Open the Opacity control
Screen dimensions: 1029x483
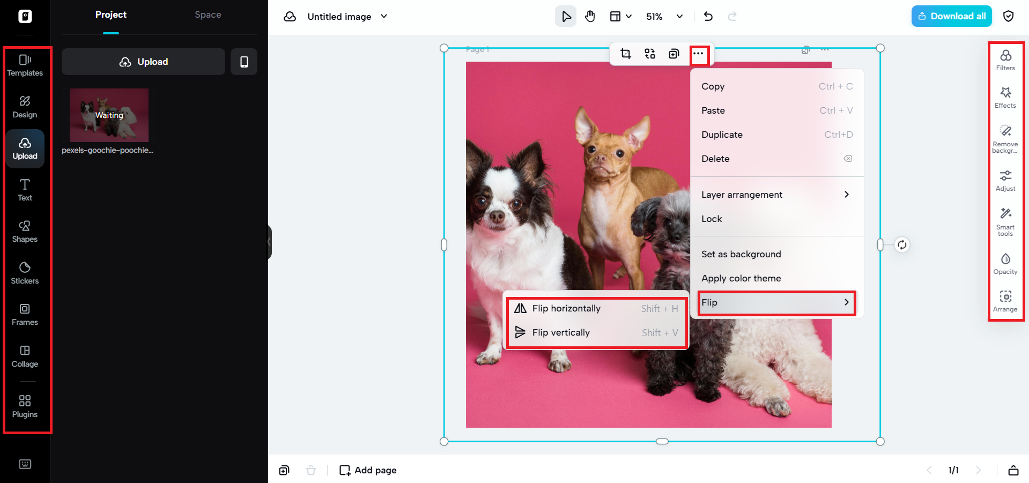[1005, 262]
